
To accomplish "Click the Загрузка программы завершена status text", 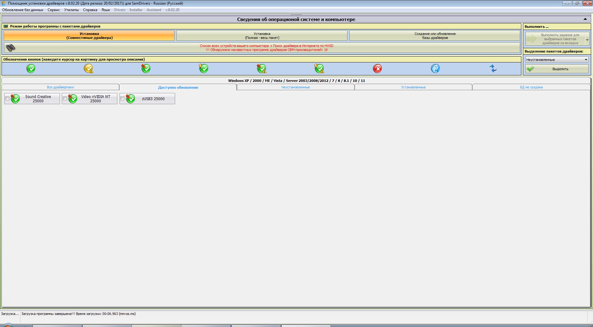I will point(78,314).
